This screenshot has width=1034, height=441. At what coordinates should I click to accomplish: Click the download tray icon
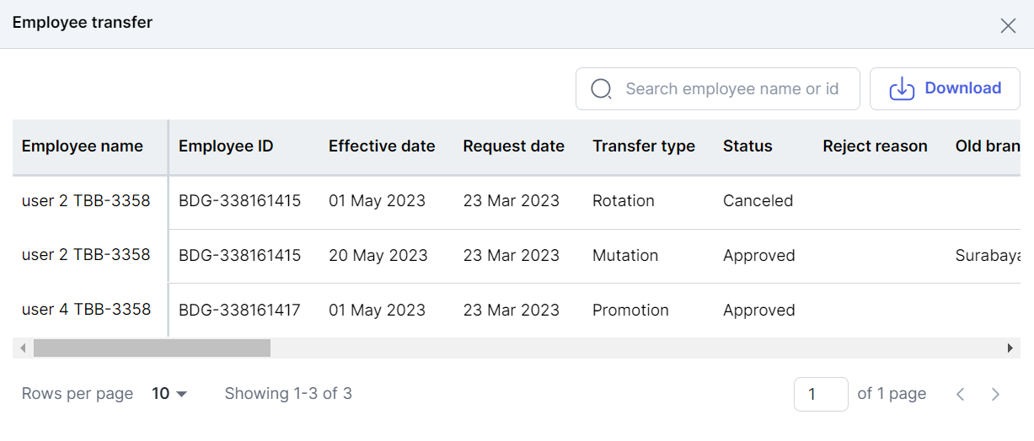tap(902, 89)
